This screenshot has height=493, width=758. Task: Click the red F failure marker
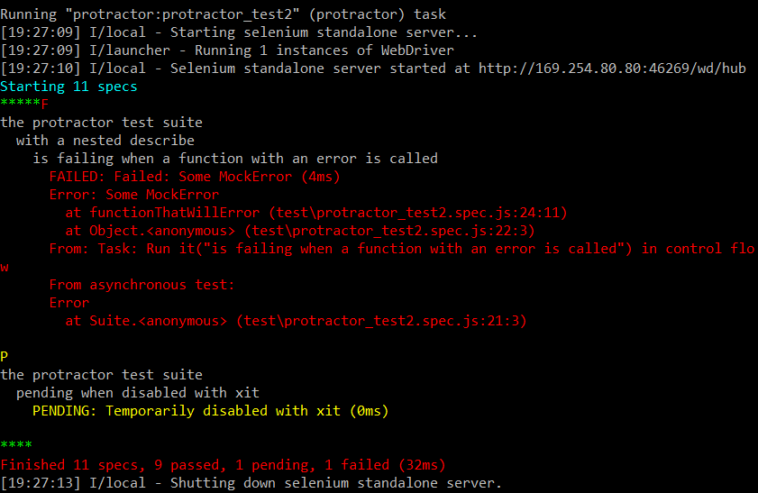[45, 105]
